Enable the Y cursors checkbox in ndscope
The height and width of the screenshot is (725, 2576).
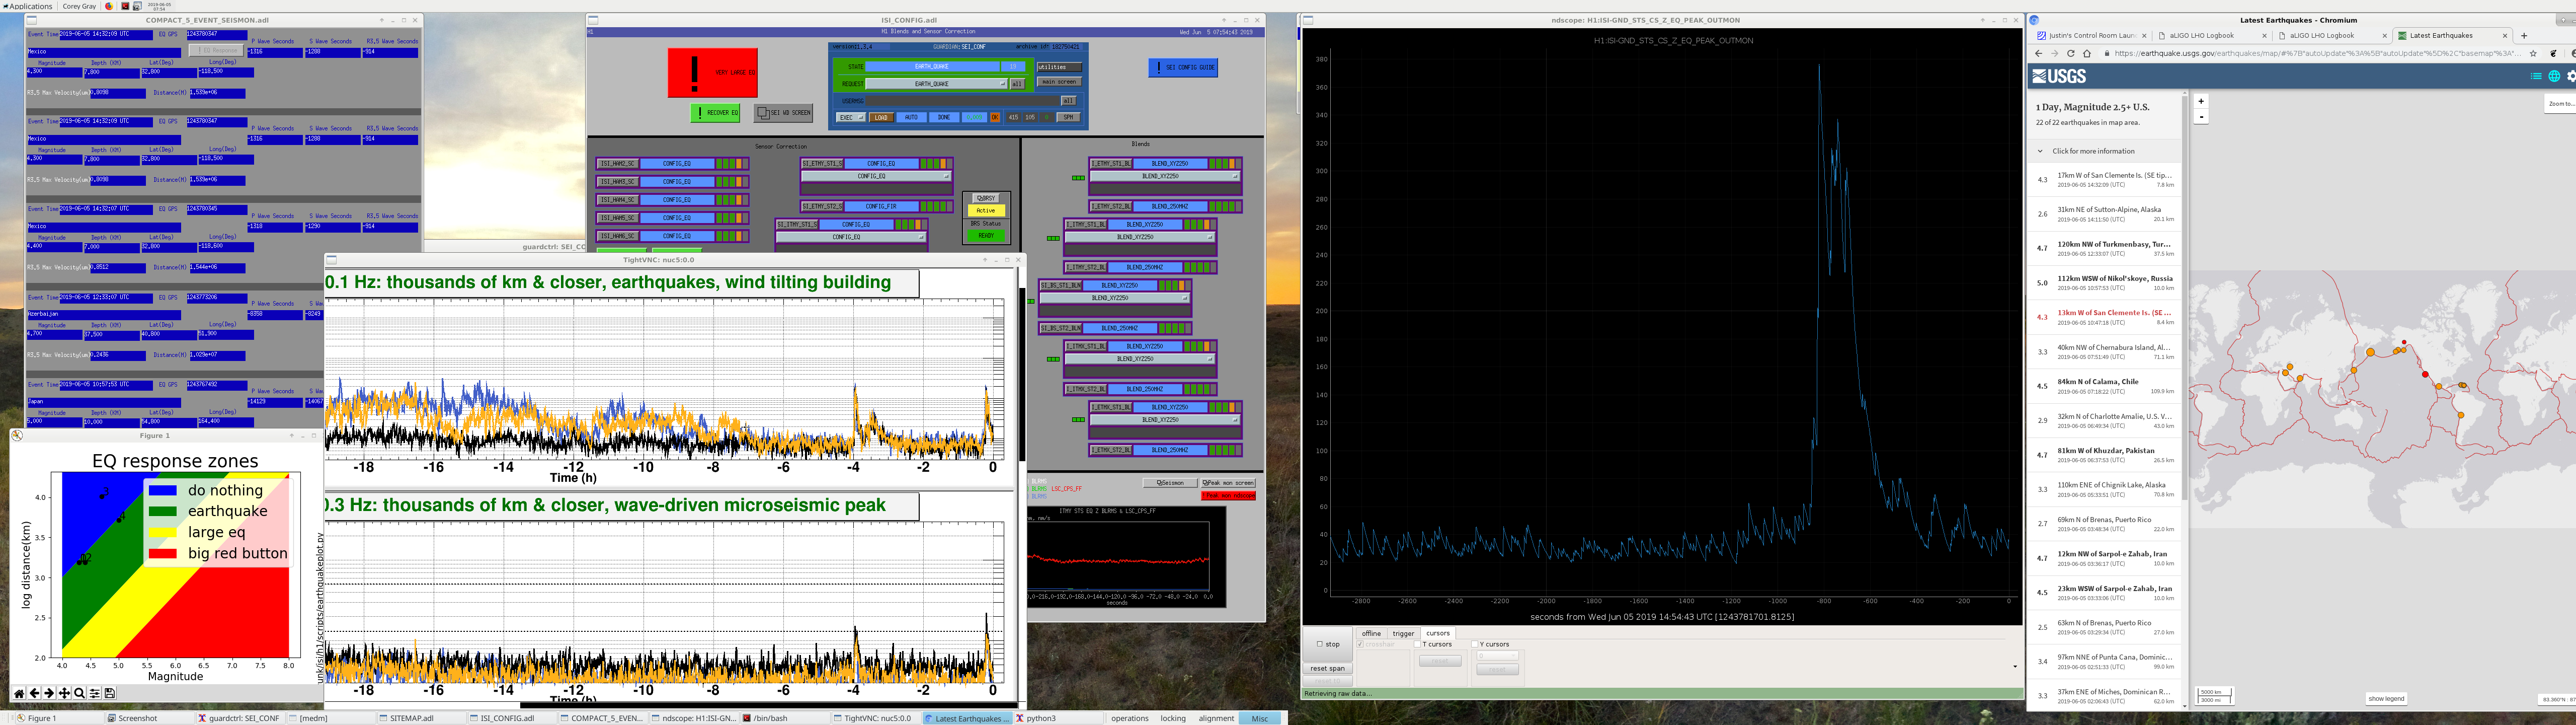coord(1475,644)
